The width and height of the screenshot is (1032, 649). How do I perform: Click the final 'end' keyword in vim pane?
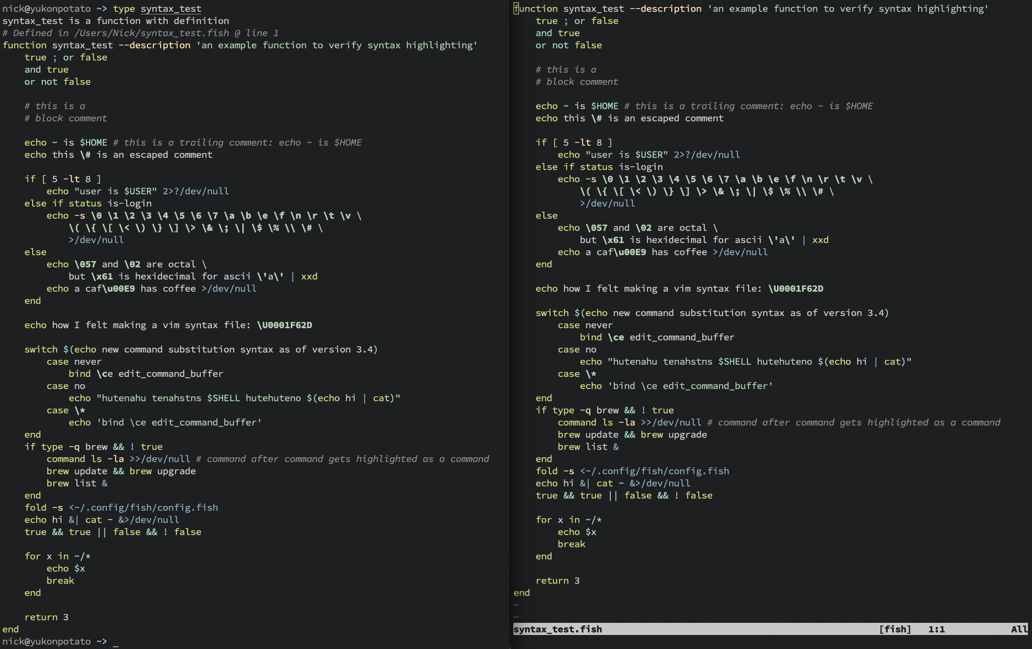pyautogui.click(x=522, y=593)
